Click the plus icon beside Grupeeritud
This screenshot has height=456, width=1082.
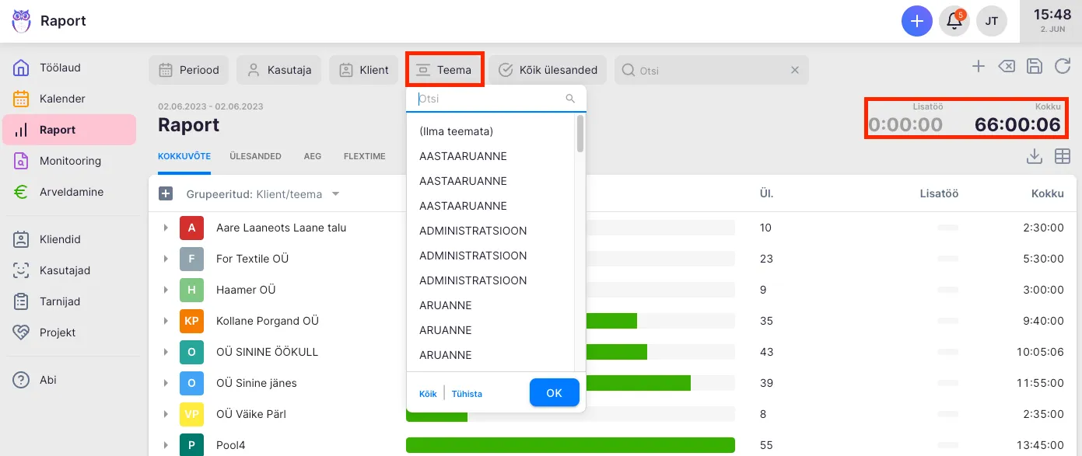pos(166,194)
